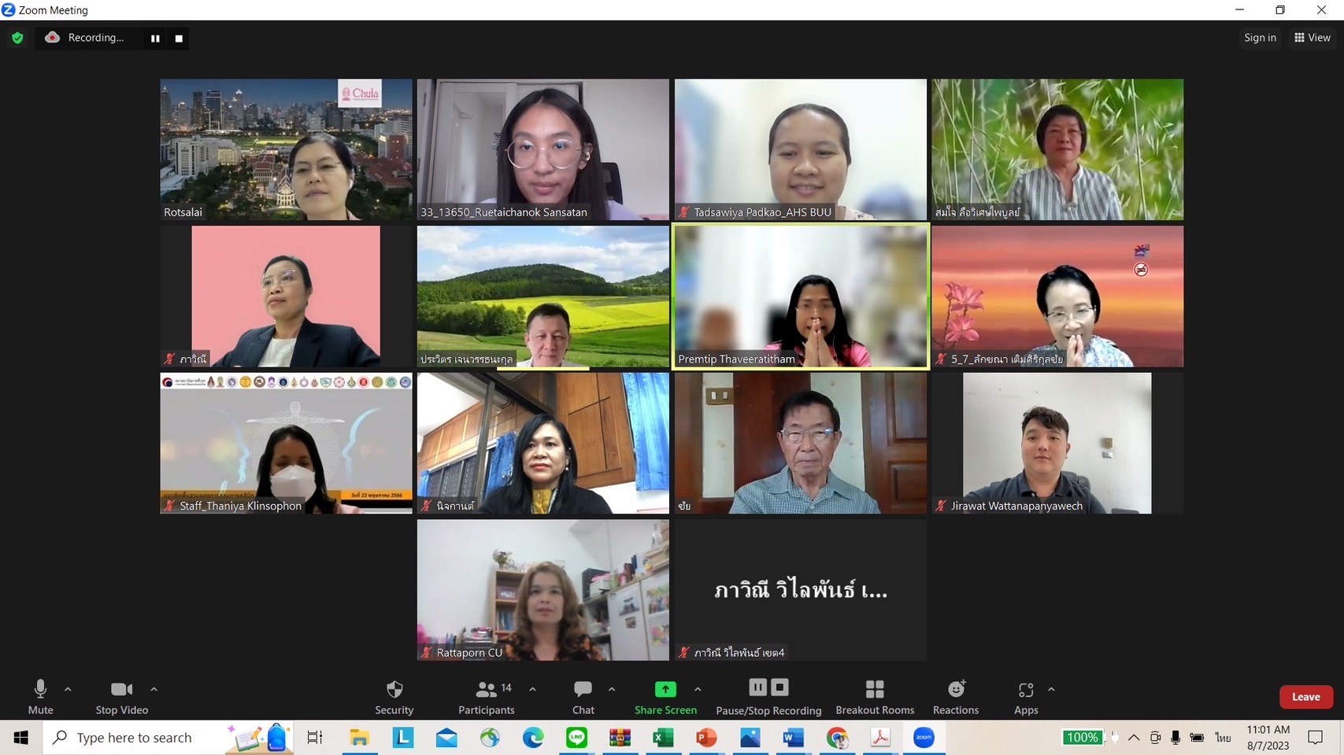Expand the Participants options arrow
Viewport: 1344px width, 755px height.
pyautogui.click(x=533, y=689)
